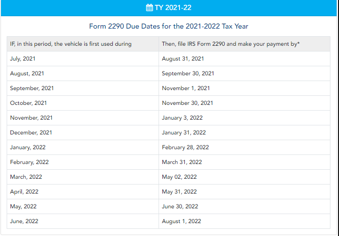Screen dimensions: 339x236
Task: Click column header 'Then, file IRS Form 2290 and make your payment by*'
Action: tap(244, 44)
